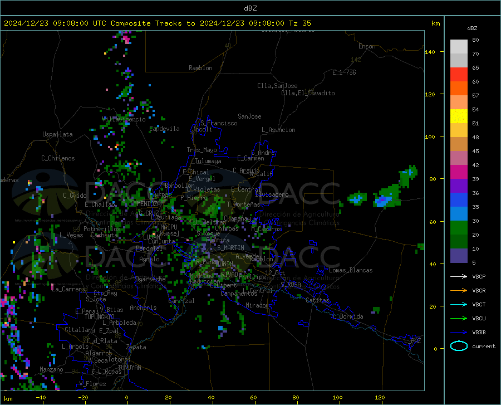Click the Zapata map label

point(136,347)
